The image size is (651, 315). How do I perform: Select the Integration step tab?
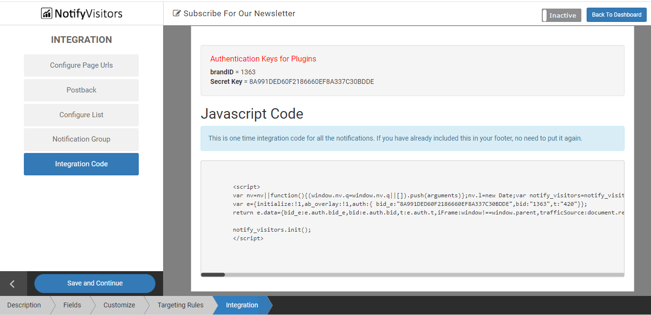[x=242, y=305]
